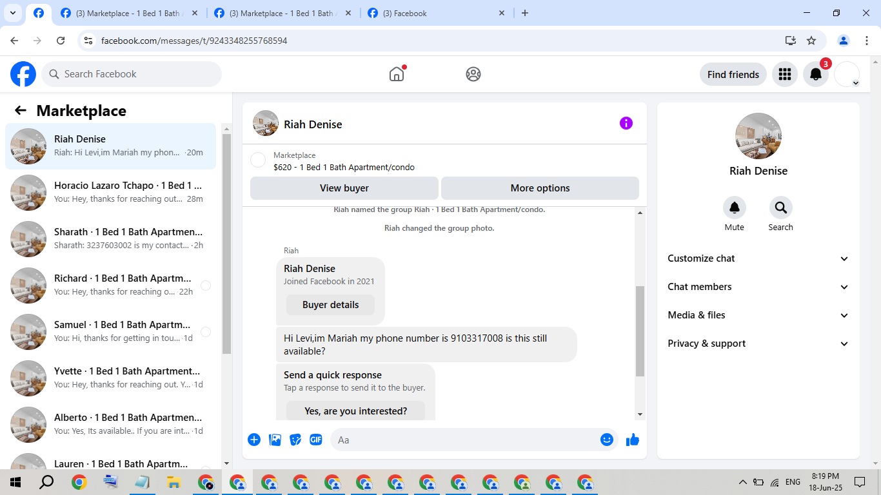This screenshot has height=495, width=881.
Task: Open the Chrome profile icon
Action: 844,41
